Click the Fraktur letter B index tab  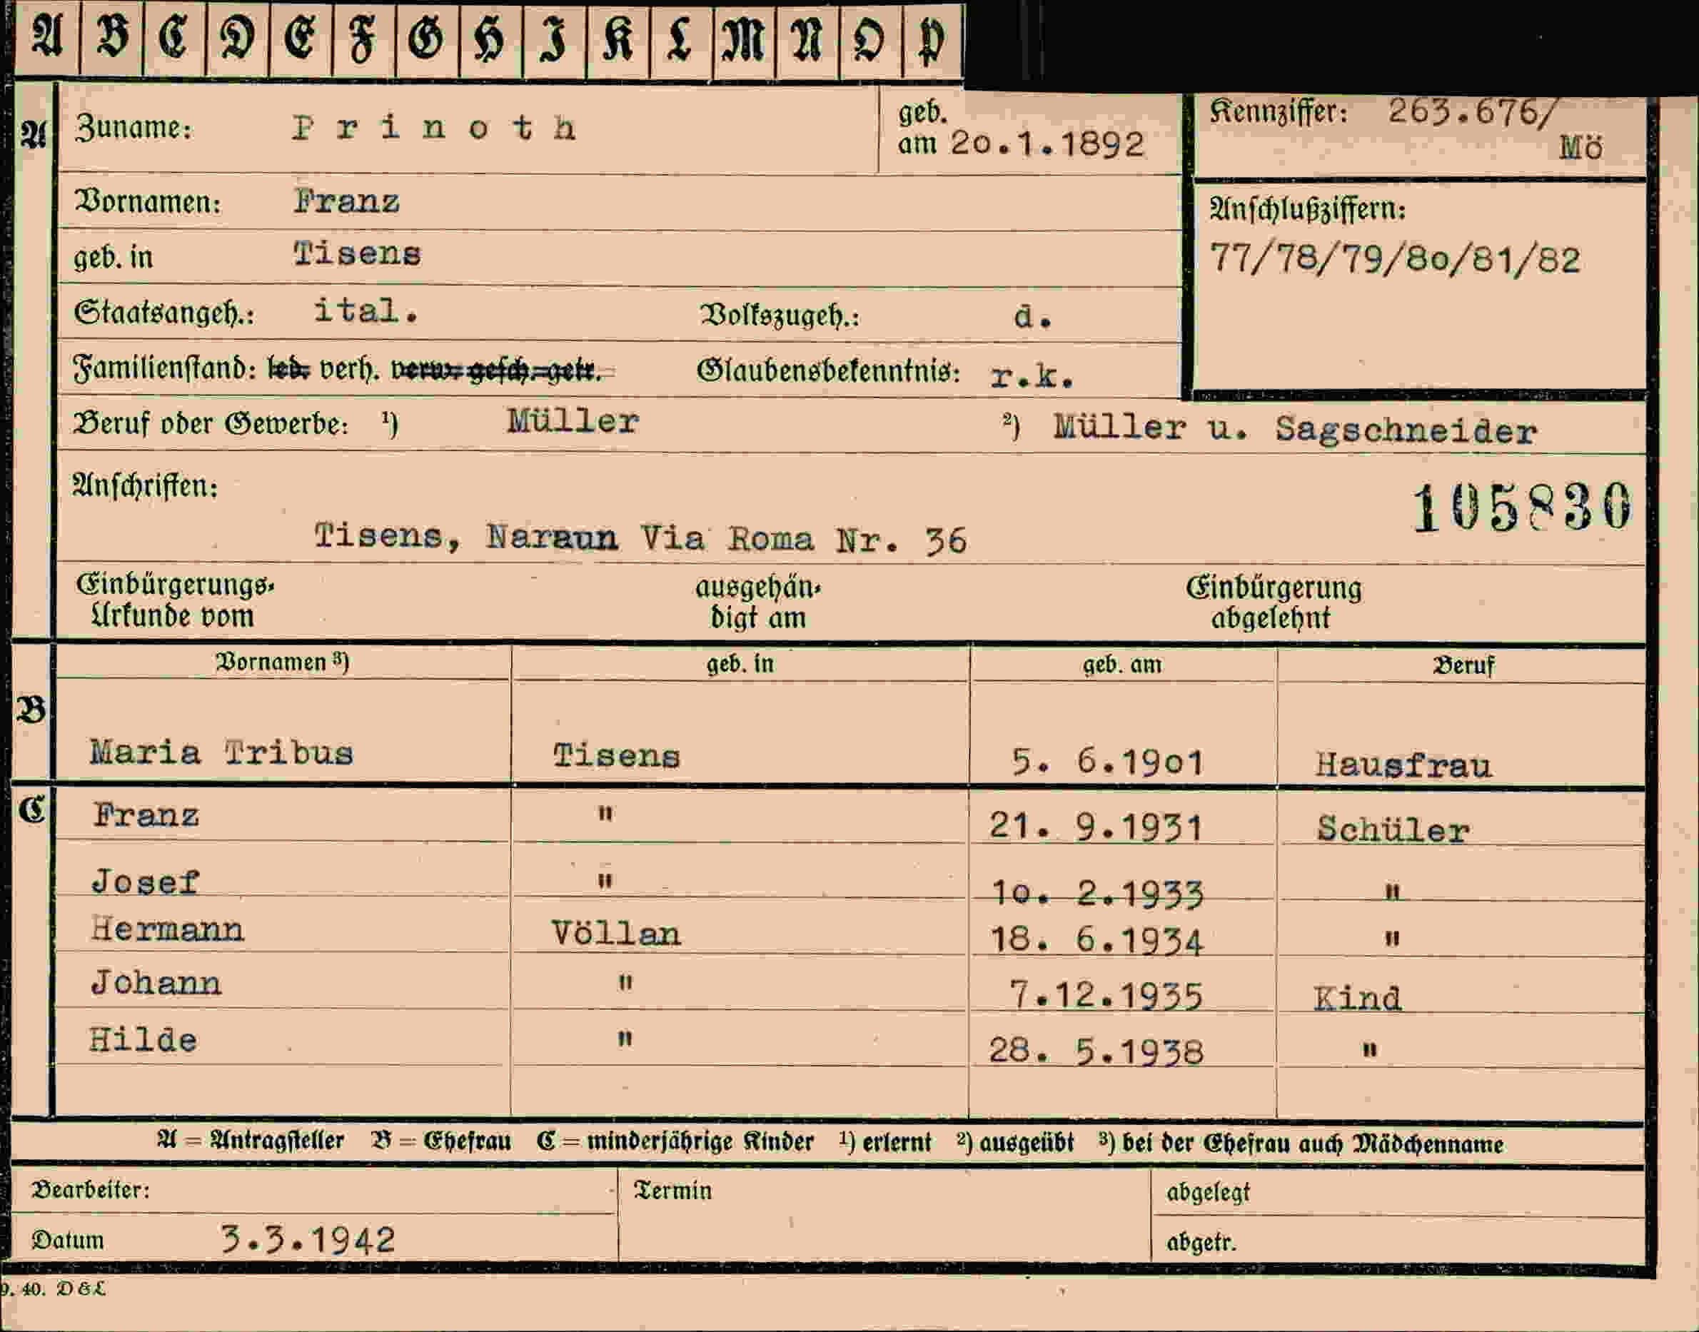(x=111, y=39)
